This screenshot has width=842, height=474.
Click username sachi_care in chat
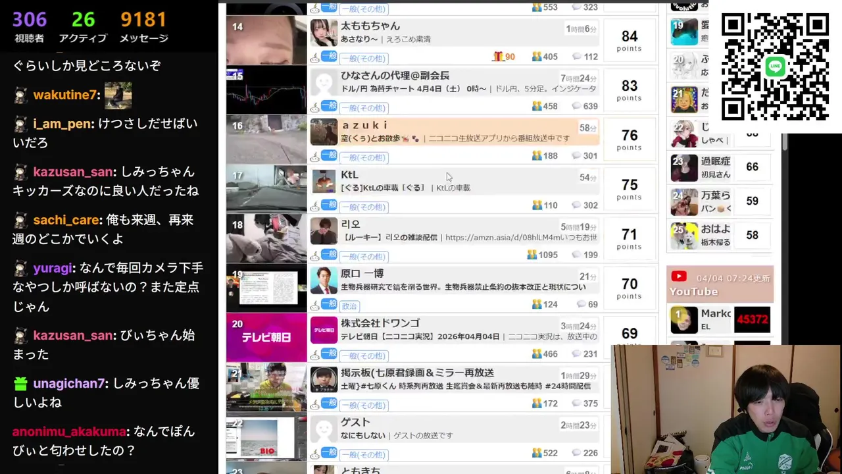66,220
